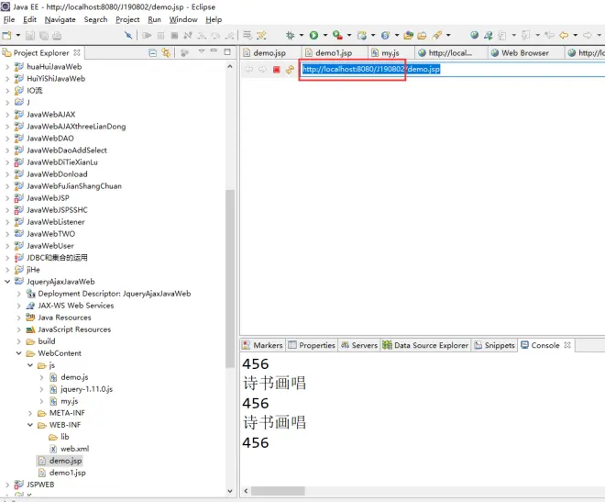Click the Debug bug toolbar icon
The image size is (605, 502).
tap(290, 36)
